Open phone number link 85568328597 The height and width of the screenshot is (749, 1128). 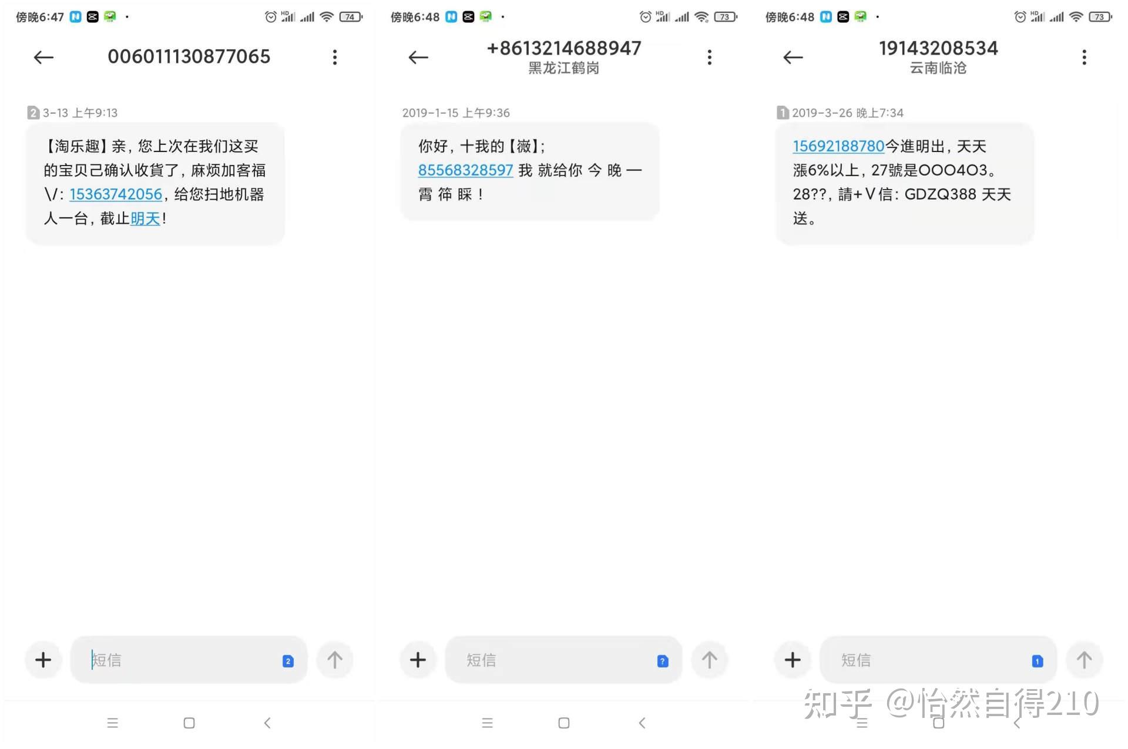tap(465, 170)
